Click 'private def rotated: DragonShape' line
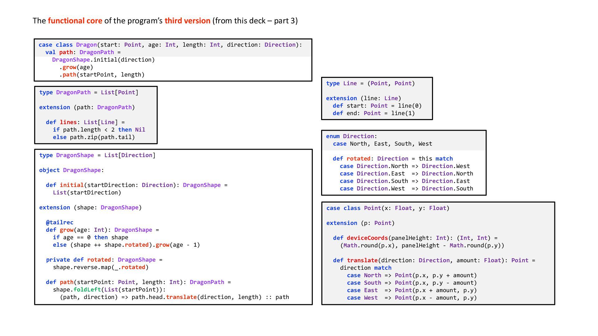 coord(104,260)
